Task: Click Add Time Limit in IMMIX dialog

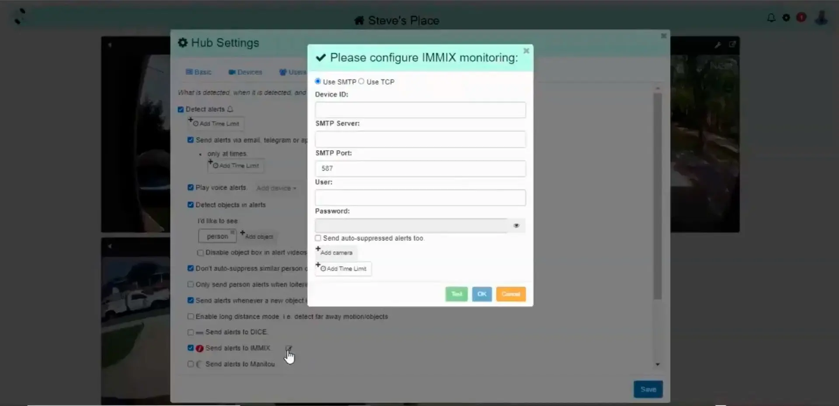Action: point(344,269)
